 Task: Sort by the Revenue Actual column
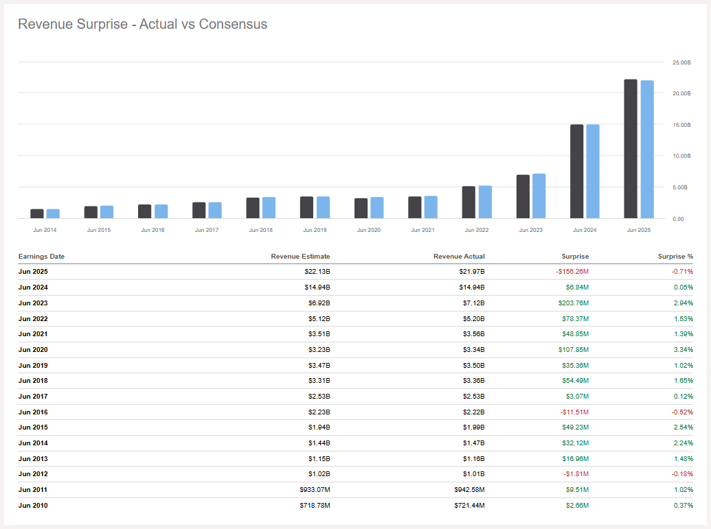(459, 256)
